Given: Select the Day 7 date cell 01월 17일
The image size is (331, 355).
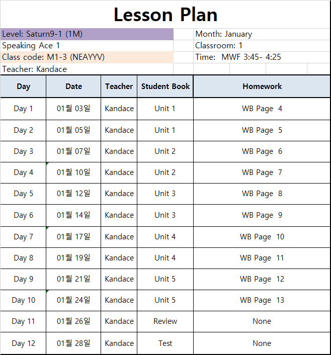Looking at the screenshot, I should pos(73,237).
